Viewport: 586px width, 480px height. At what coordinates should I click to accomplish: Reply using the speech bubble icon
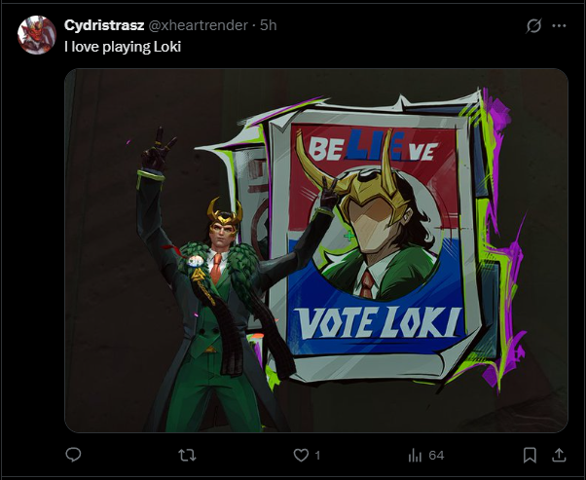click(73, 455)
